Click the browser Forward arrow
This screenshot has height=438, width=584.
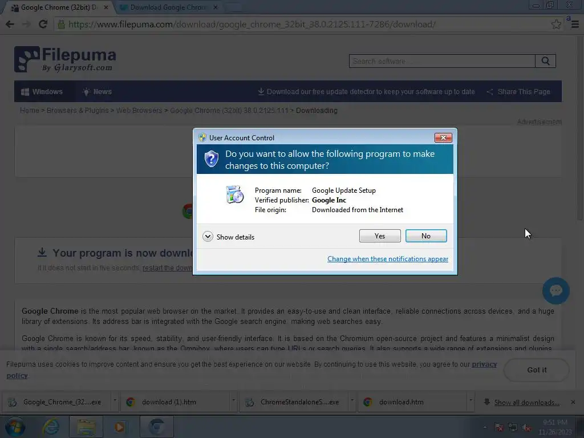(x=26, y=24)
